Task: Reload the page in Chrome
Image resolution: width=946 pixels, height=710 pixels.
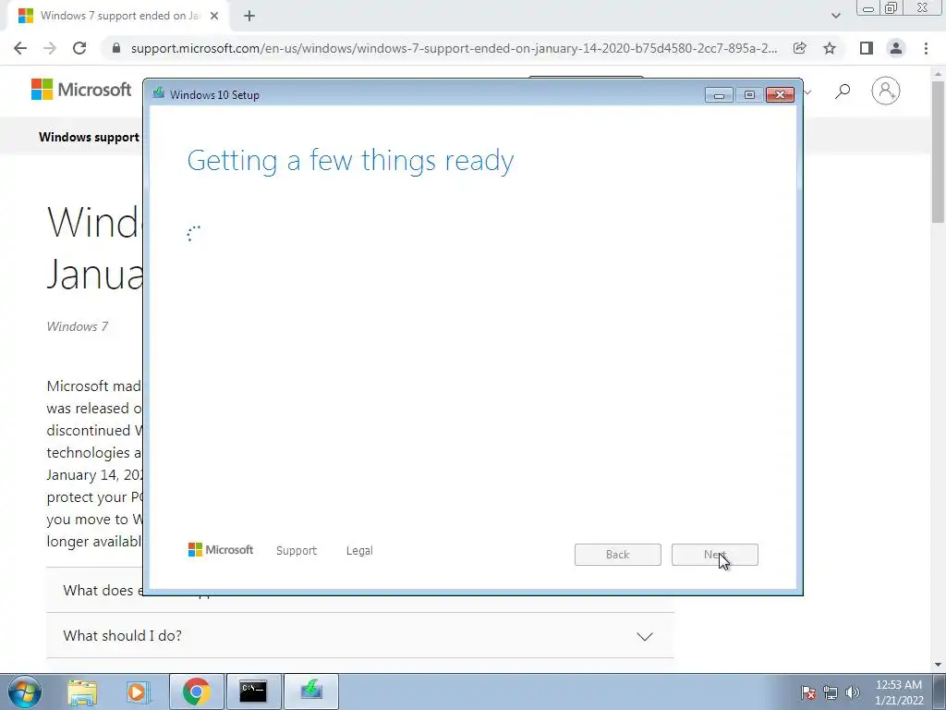Action: point(79,48)
